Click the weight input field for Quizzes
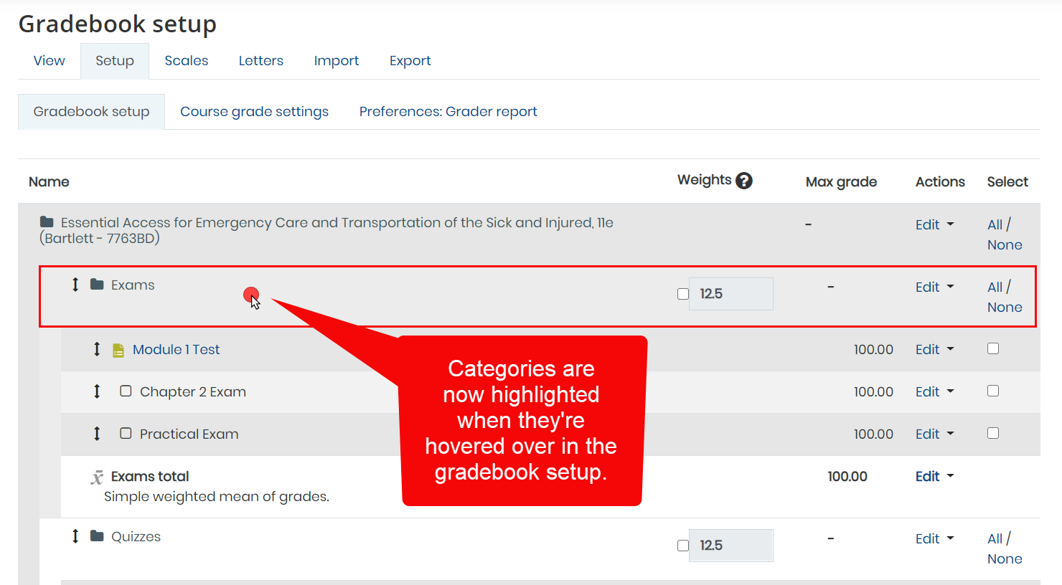This screenshot has width=1062, height=585. (730, 545)
